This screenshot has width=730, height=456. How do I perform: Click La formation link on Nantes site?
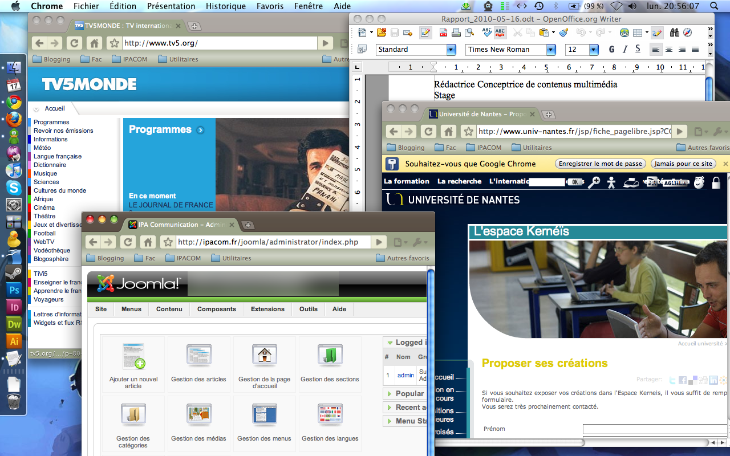pyautogui.click(x=407, y=181)
